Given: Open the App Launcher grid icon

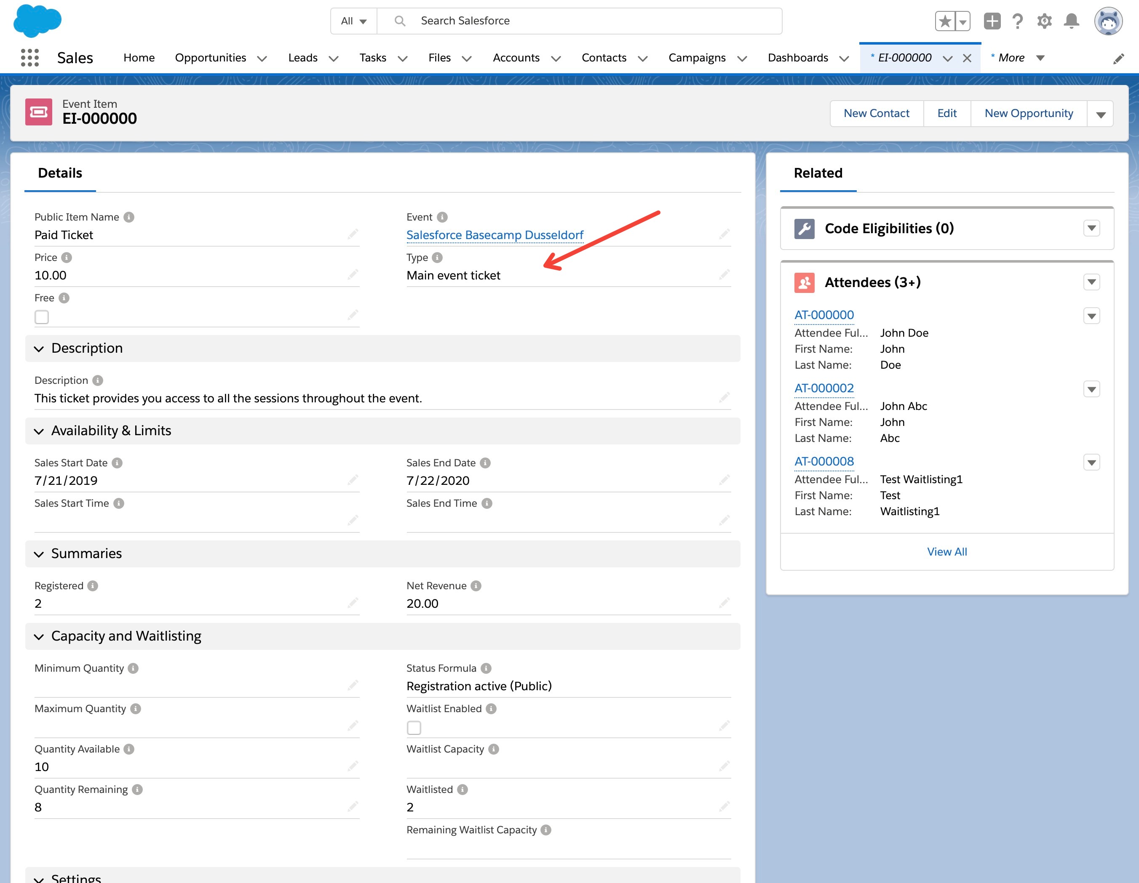Looking at the screenshot, I should (x=30, y=57).
